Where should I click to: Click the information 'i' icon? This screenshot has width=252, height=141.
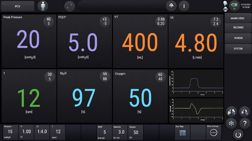(184, 6)
